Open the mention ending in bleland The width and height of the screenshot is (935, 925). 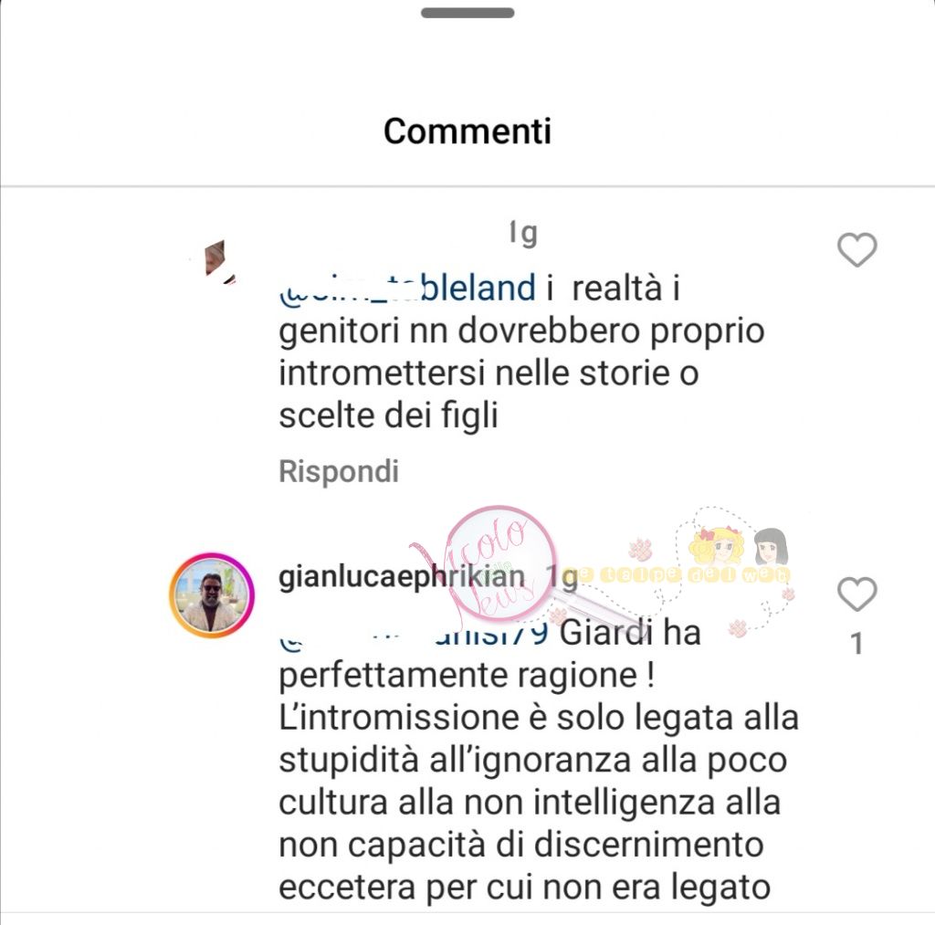click(407, 288)
